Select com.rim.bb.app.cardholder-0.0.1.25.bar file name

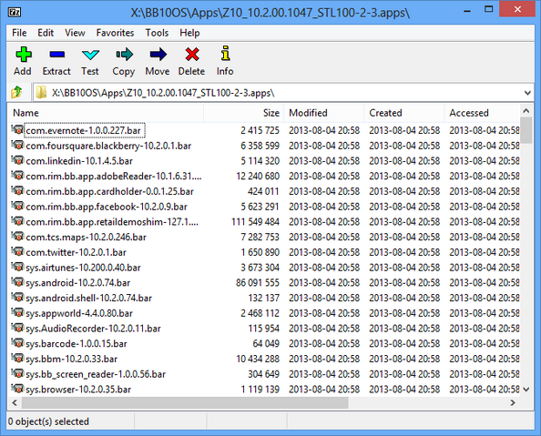(x=109, y=191)
